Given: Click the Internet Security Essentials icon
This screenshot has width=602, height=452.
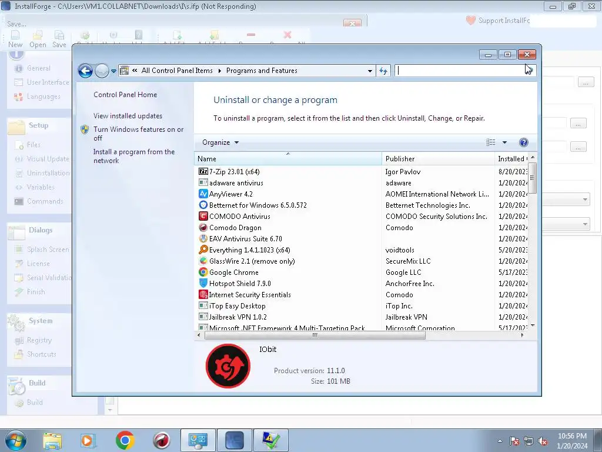Looking at the screenshot, I should [x=203, y=294].
